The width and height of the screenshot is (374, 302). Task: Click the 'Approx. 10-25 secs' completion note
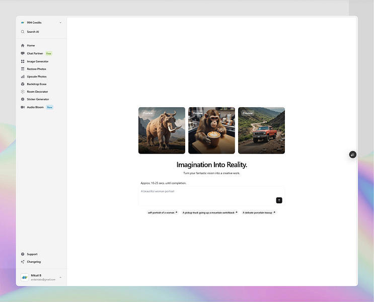pos(164,183)
